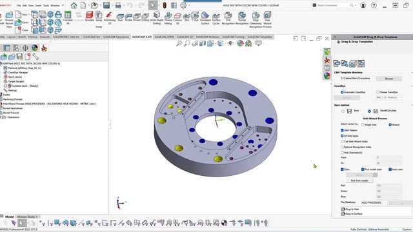Add a Pocket operation from the ribbon
The image size is (413, 232).
(x=137, y=17)
